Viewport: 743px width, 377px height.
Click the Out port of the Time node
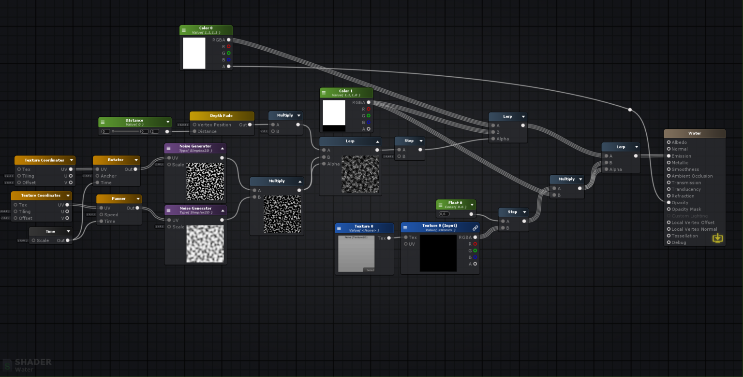67,240
